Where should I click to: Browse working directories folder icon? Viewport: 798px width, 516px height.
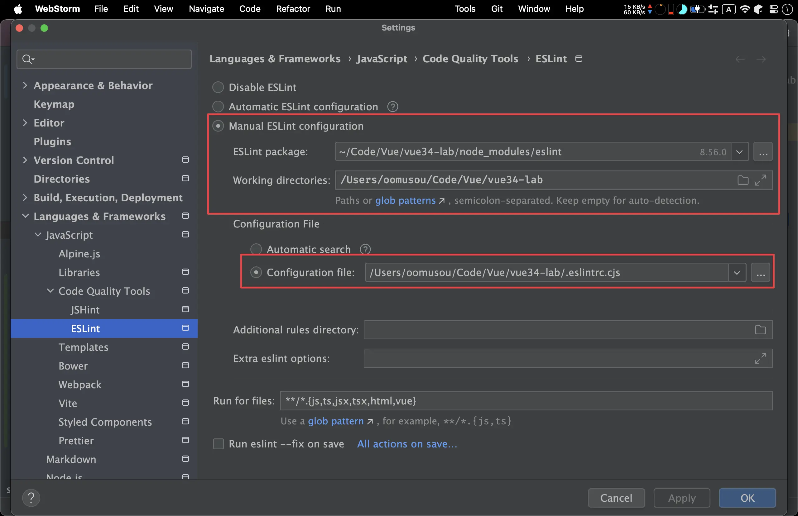(743, 180)
